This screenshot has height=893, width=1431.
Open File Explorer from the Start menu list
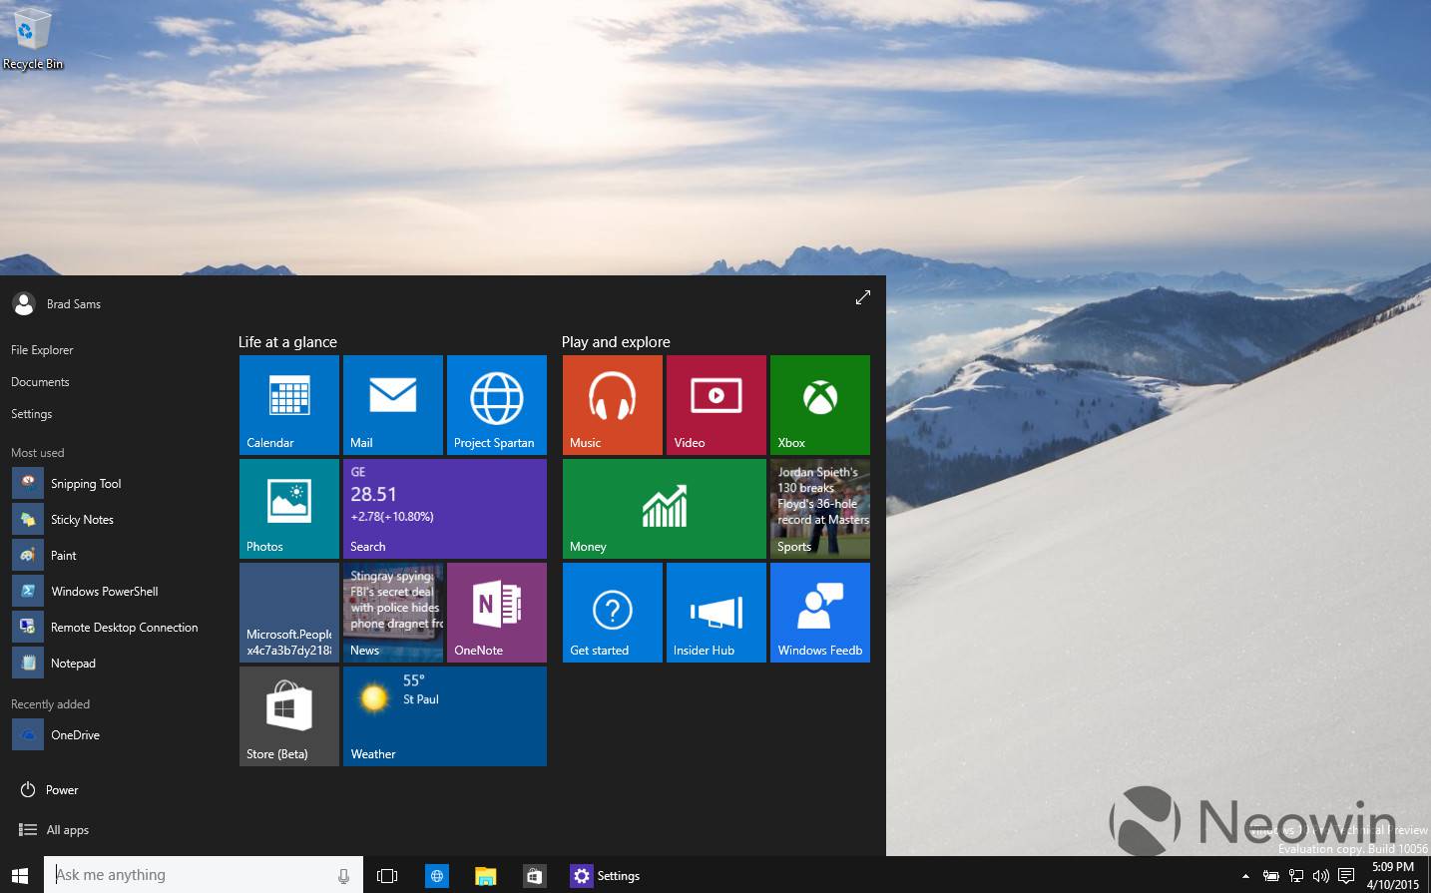click(42, 350)
